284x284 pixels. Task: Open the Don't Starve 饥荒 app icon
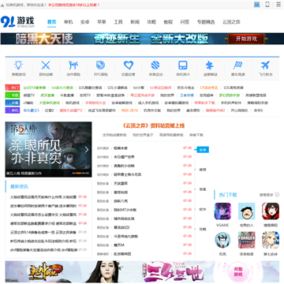click(222, 240)
